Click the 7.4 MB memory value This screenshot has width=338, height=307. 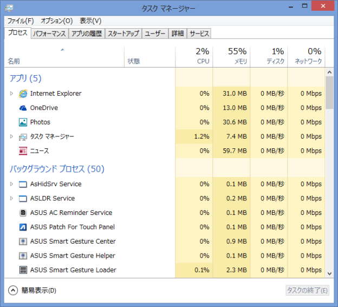click(x=237, y=136)
